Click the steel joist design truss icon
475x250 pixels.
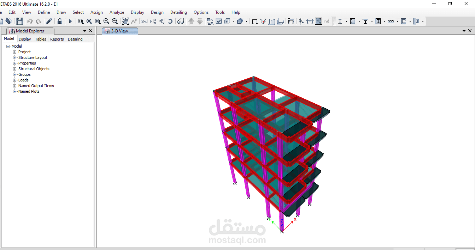coord(391,21)
